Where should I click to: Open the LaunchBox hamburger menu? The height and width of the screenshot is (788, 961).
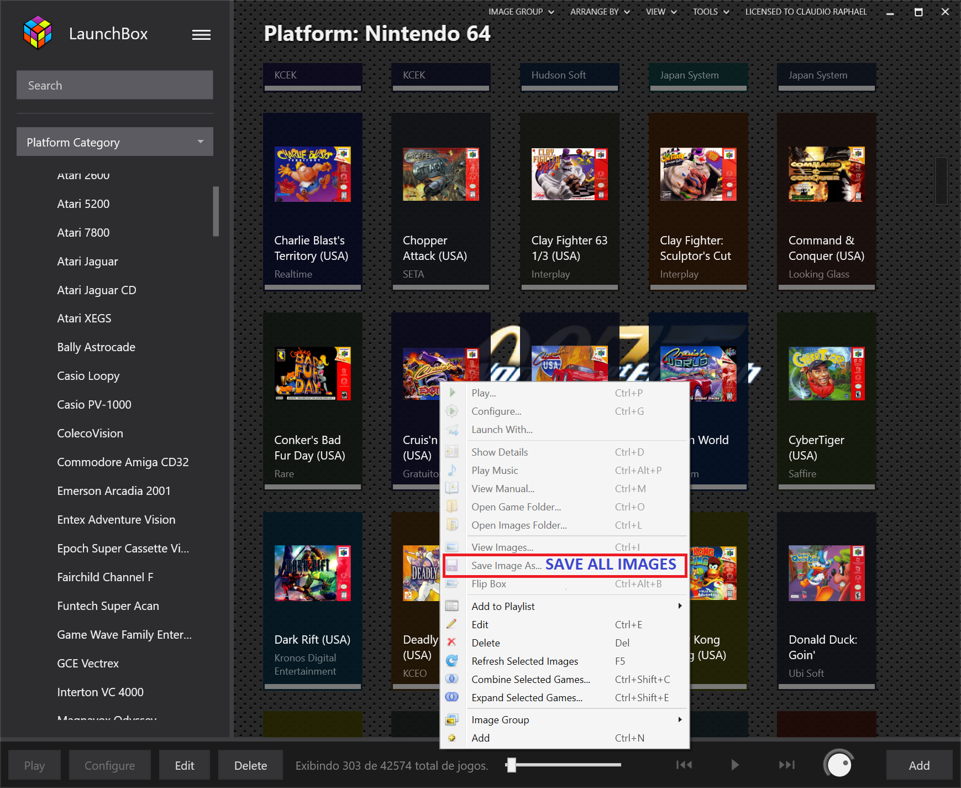pyautogui.click(x=201, y=35)
